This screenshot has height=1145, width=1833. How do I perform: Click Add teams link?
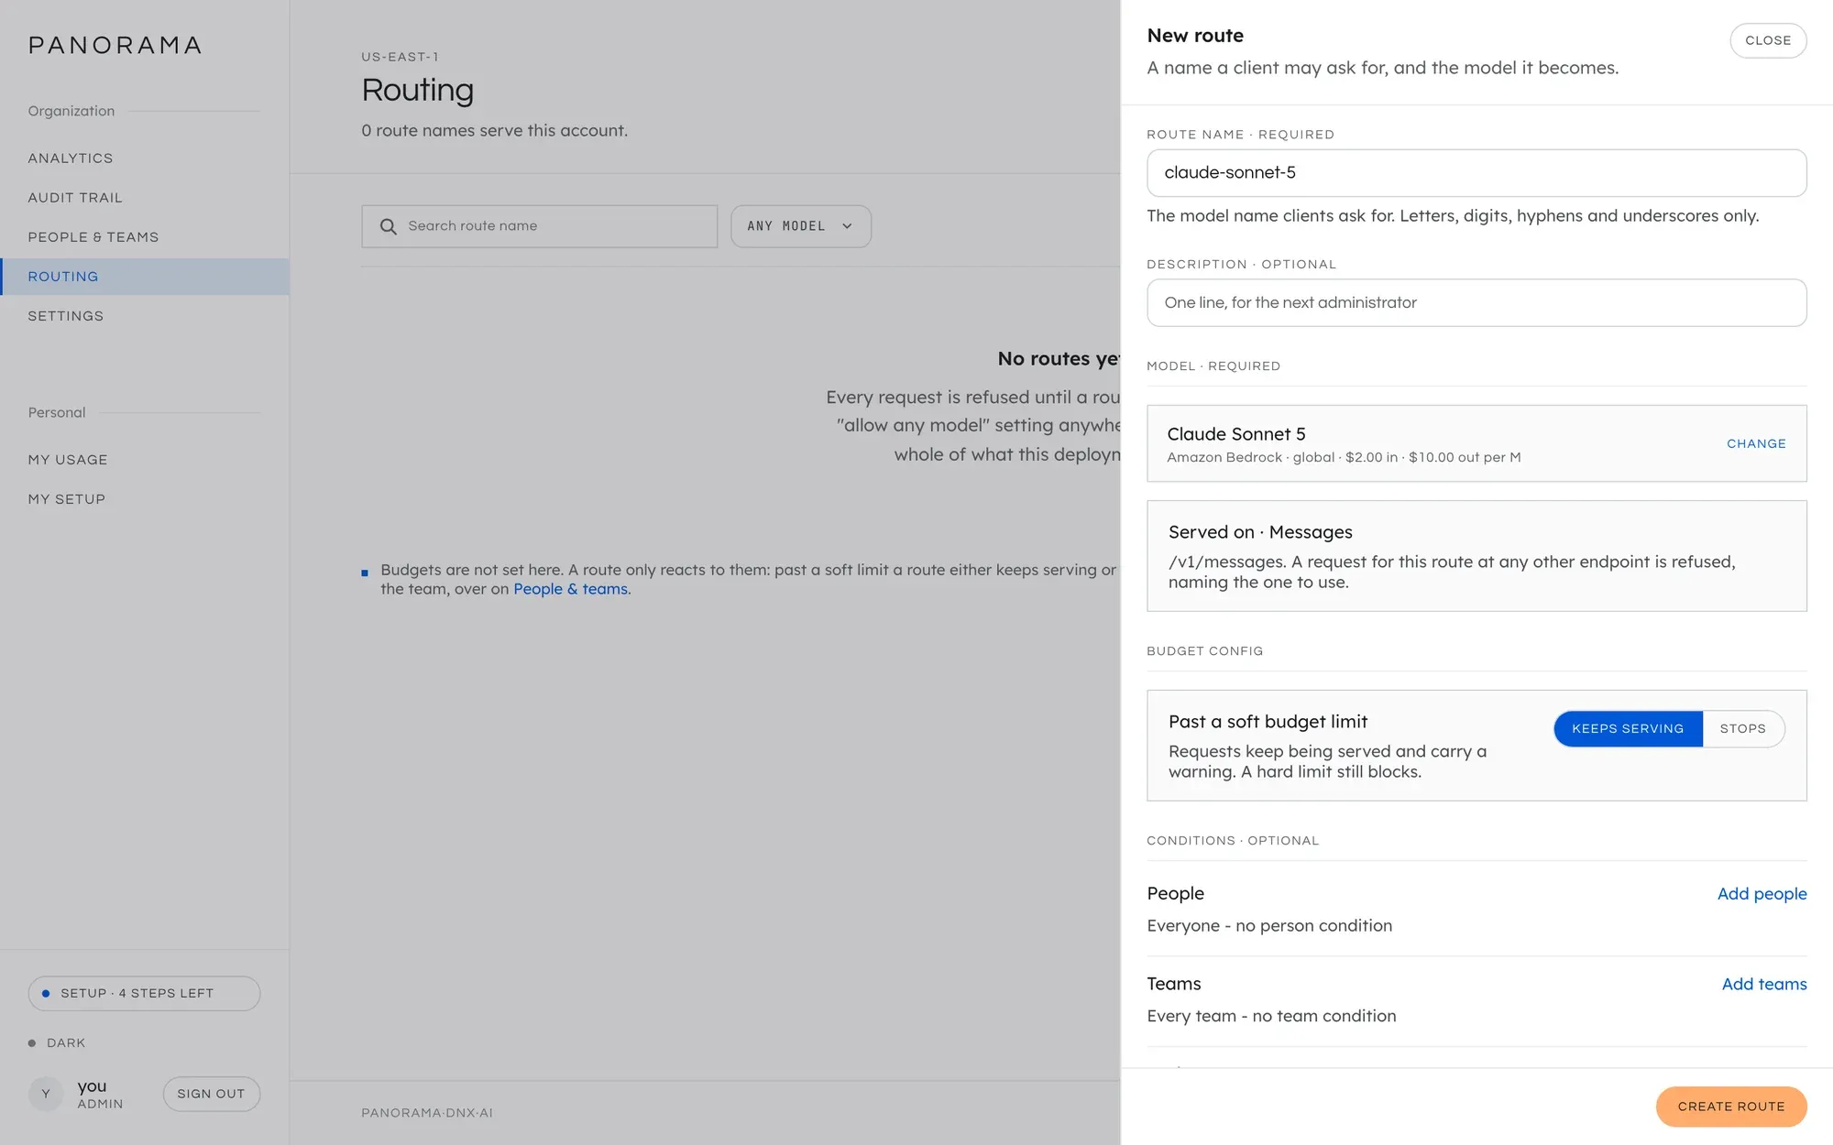1764,984
